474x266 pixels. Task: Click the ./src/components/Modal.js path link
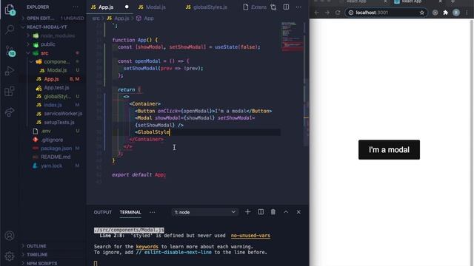coord(129,230)
